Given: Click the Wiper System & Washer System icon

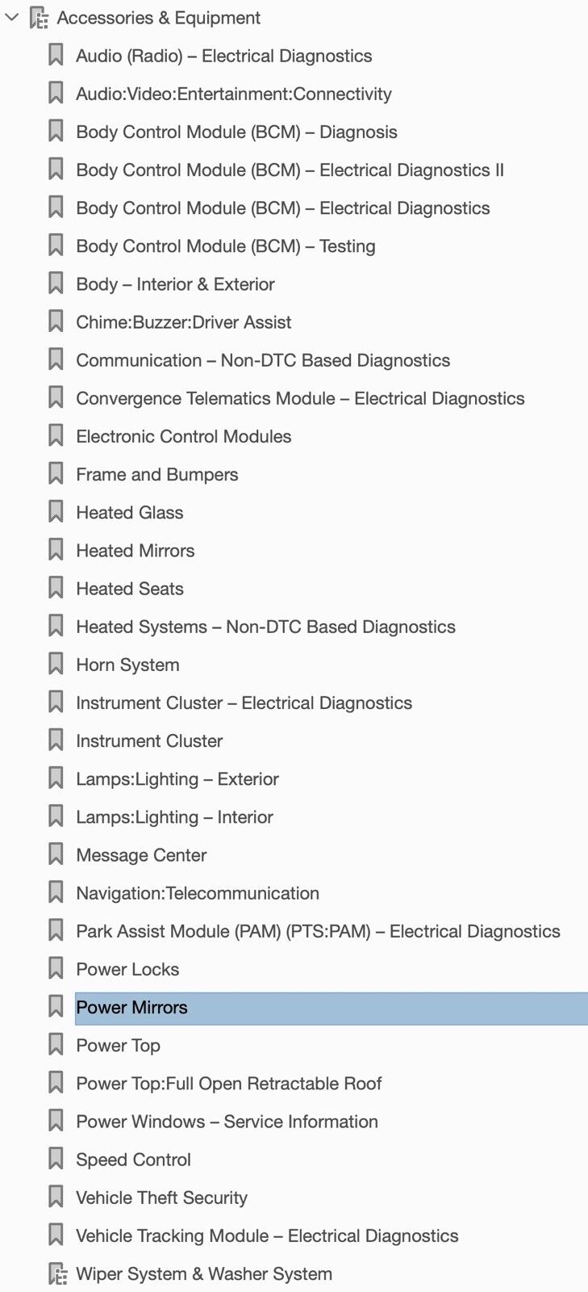Looking at the screenshot, I should pyautogui.click(x=57, y=1273).
